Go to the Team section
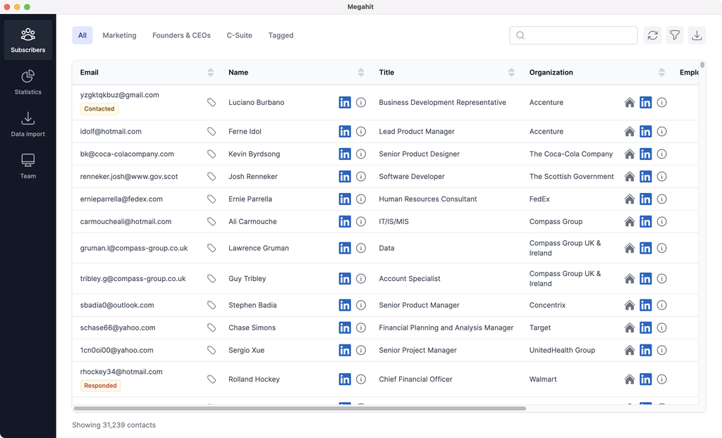 point(27,166)
